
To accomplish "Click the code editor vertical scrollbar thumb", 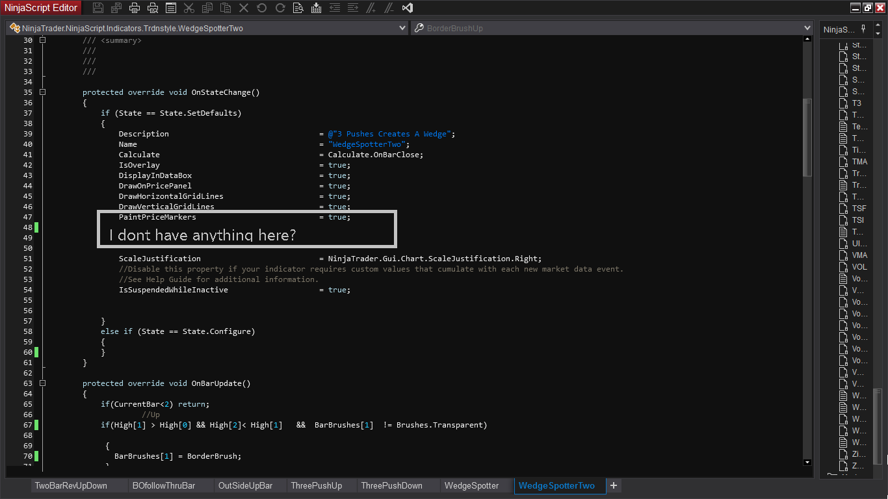I will [807, 137].
